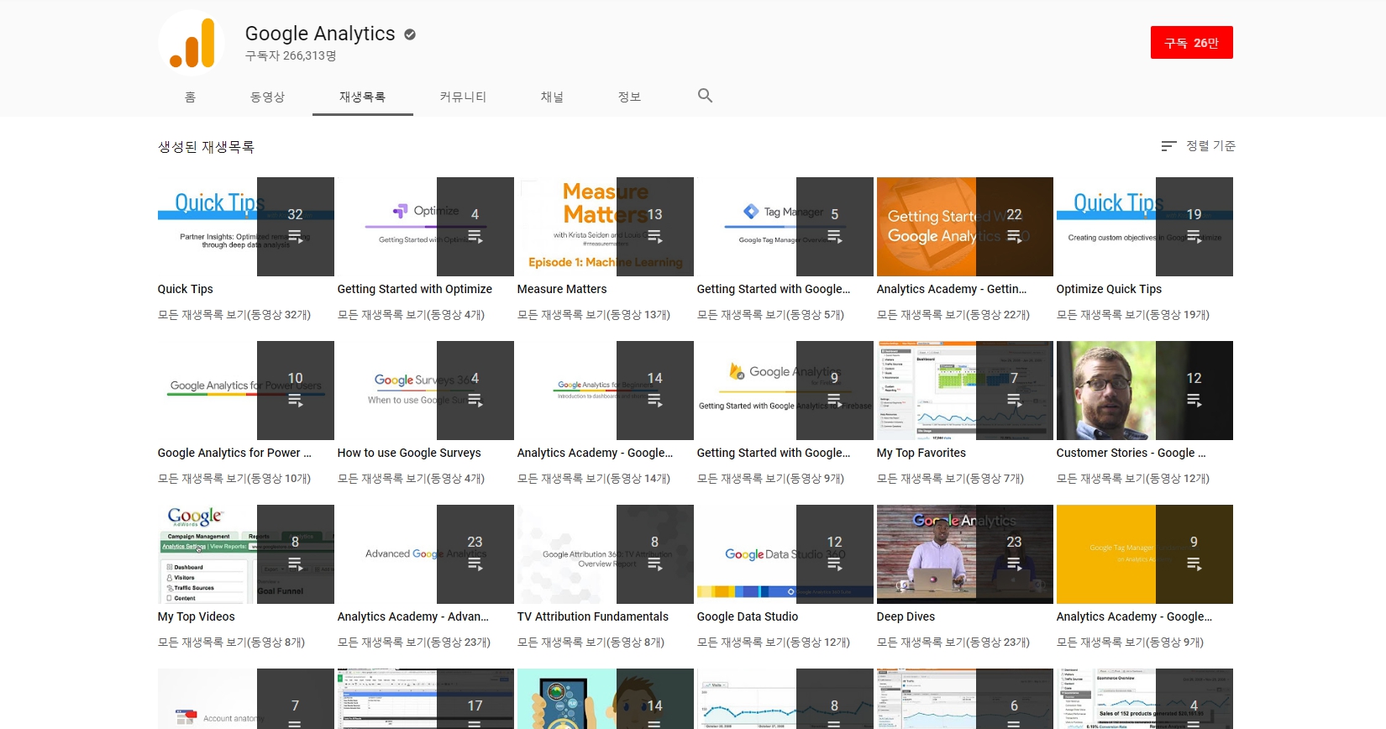Open the Measure Matters Episode 1 thumbnail
The height and width of the screenshot is (729, 1386).
click(606, 227)
